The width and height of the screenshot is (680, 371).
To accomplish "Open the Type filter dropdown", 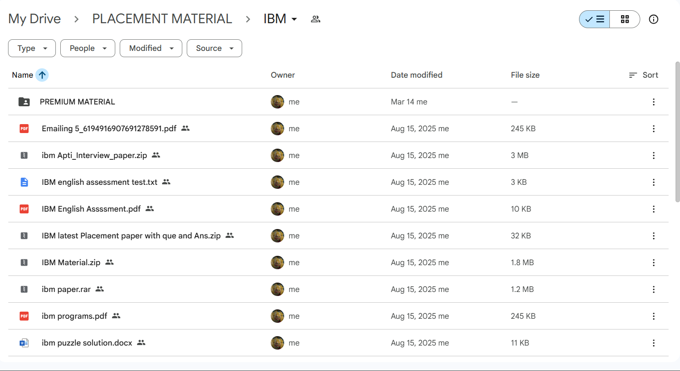I will coord(32,48).
